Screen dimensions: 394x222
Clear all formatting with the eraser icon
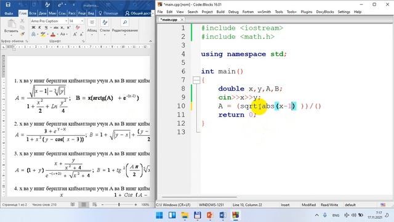78,27
